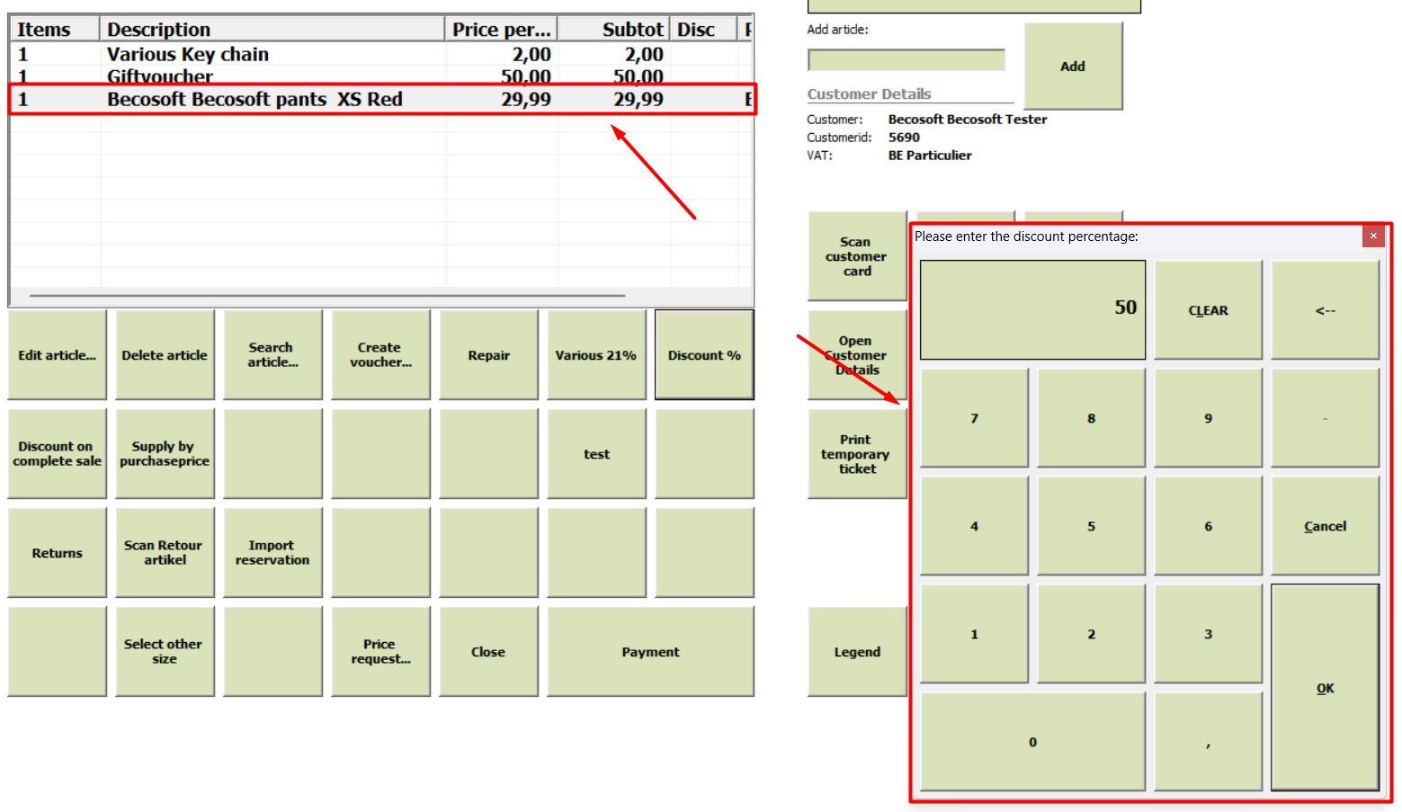Image resolution: width=1402 pixels, height=812 pixels.
Task: Click the backspace arrow key on keypad
Action: click(1325, 310)
